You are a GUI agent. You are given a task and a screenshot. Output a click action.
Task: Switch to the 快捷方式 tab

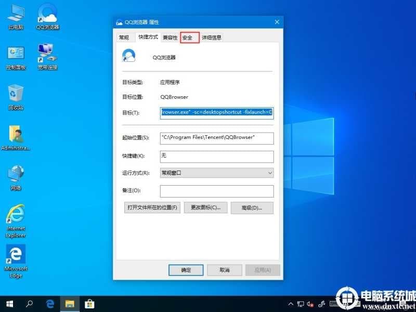(x=148, y=37)
